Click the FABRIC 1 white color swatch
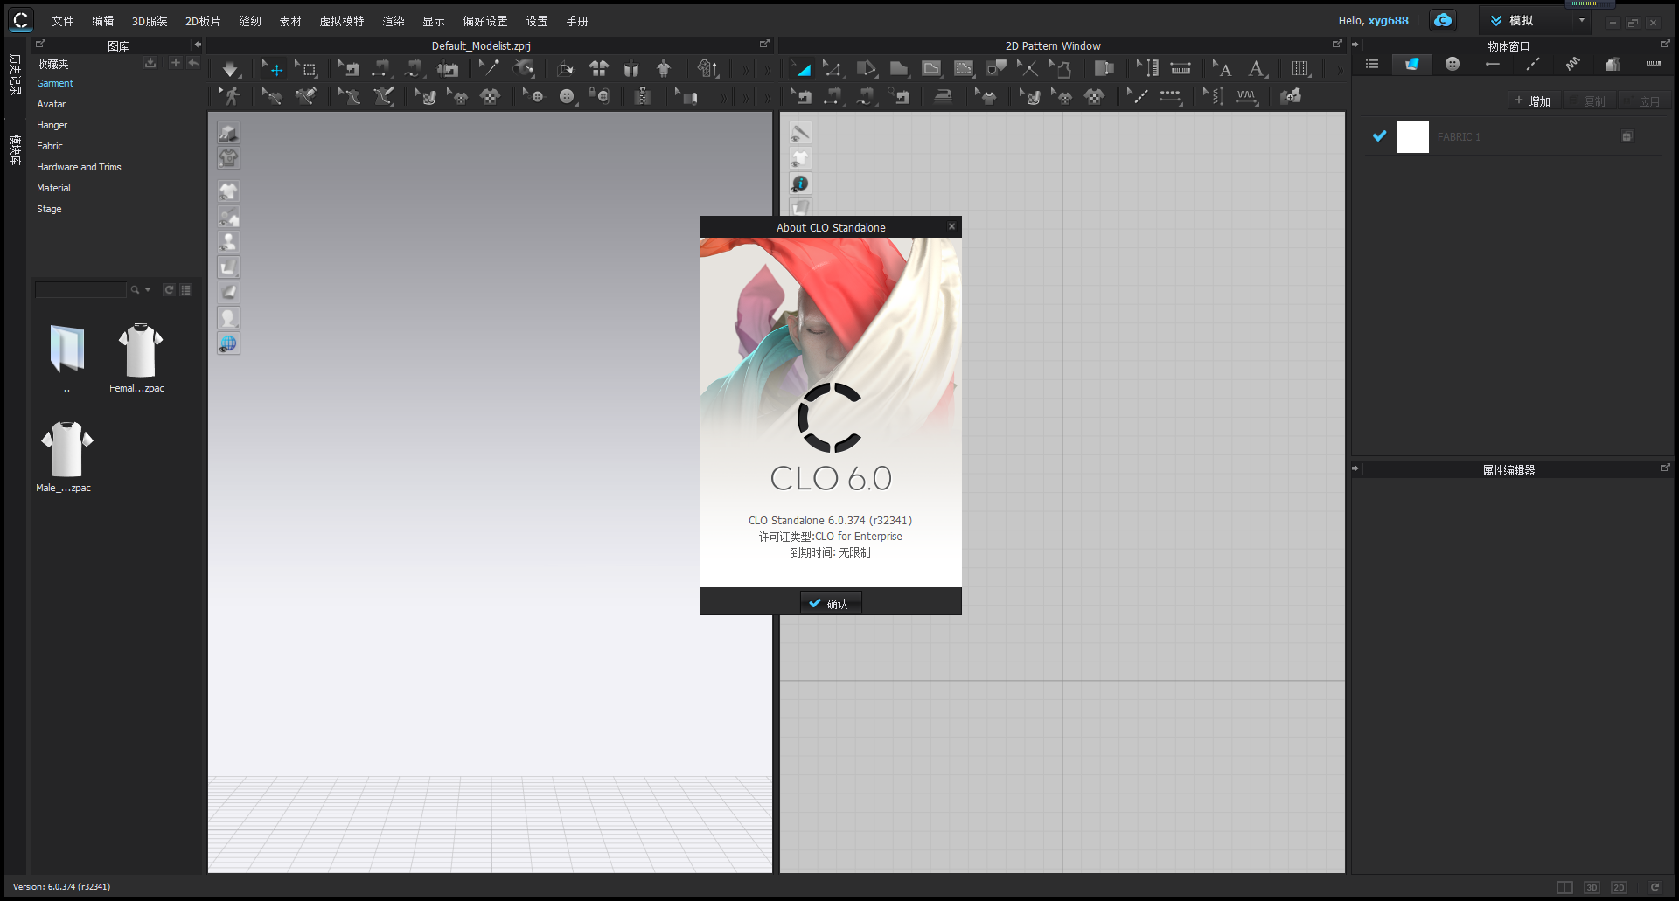This screenshot has height=901, width=1679. [x=1412, y=136]
